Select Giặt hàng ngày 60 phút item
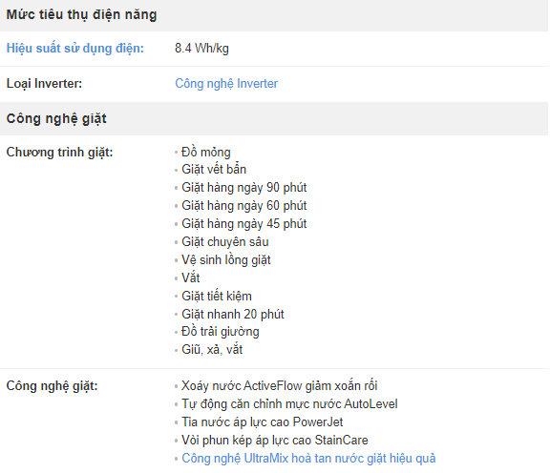550x473 pixels. pos(243,206)
